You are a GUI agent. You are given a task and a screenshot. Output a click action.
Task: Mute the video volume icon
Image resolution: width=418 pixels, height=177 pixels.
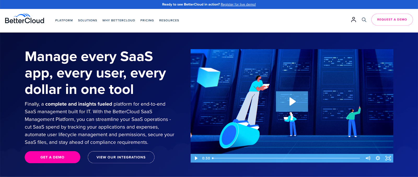click(x=368, y=158)
